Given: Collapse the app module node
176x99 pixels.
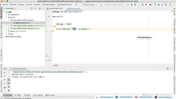Looking at the screenshot, I should pyautogui.click(x=4, y=12).
